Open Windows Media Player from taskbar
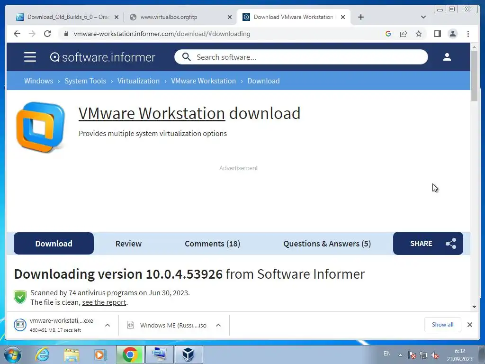 [x=100, y=355]
